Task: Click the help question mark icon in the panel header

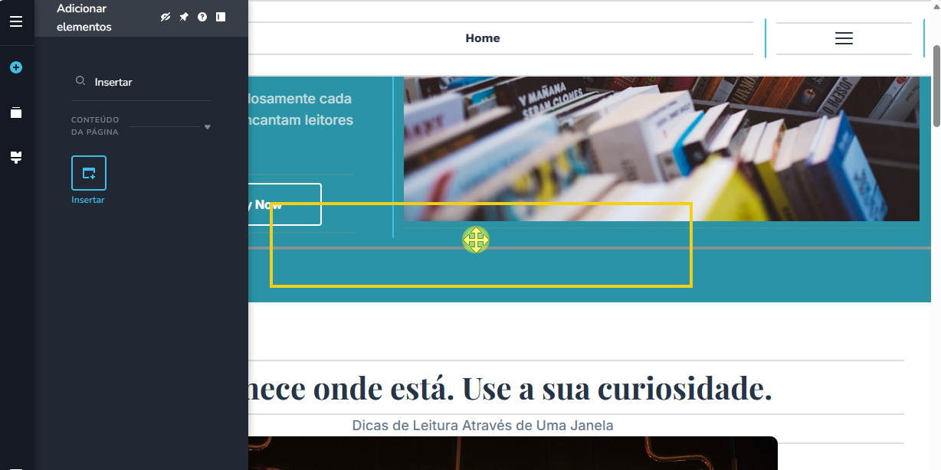Action: click(x=202, y=16)
